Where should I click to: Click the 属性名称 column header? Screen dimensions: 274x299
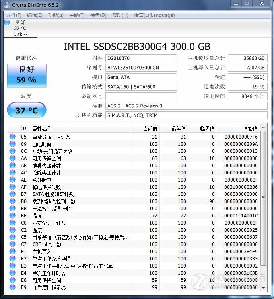click(x=80, y=129)
